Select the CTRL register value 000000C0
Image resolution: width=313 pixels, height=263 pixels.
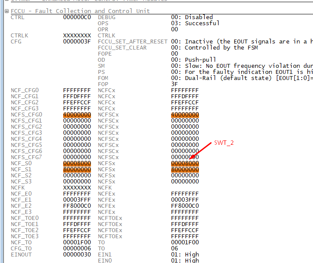[x=77, y=17]
